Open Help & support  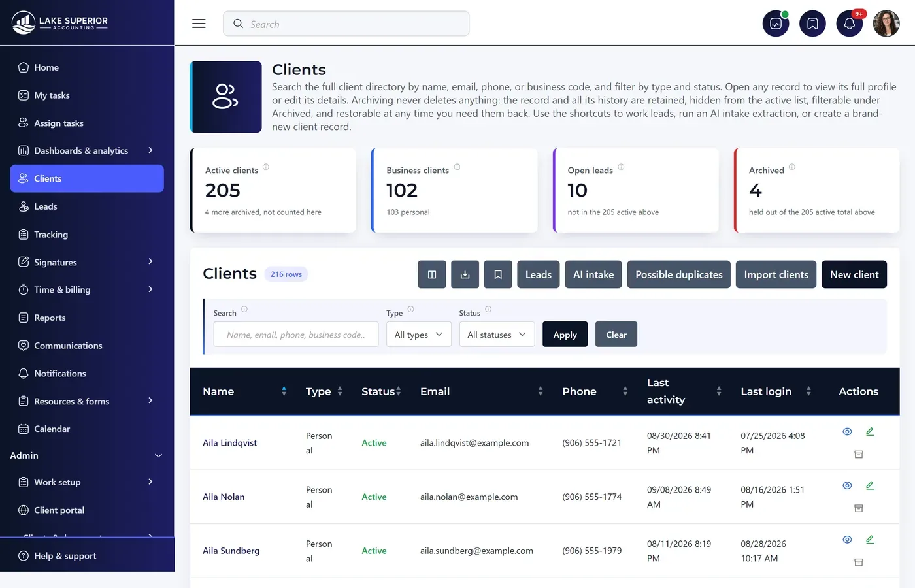pos(87,556)
